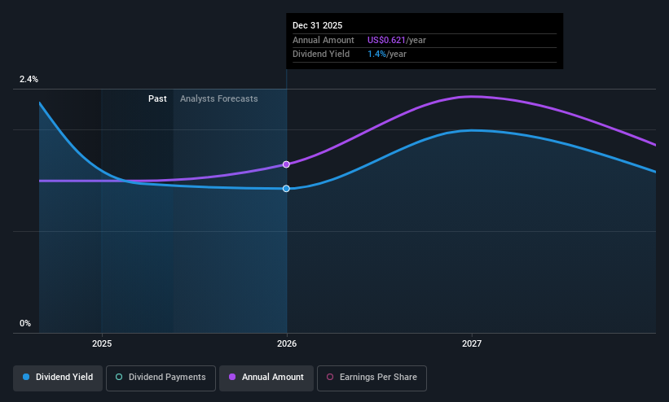
Task: Toggle the Annual Amount legend button
Action: (266, 378)
